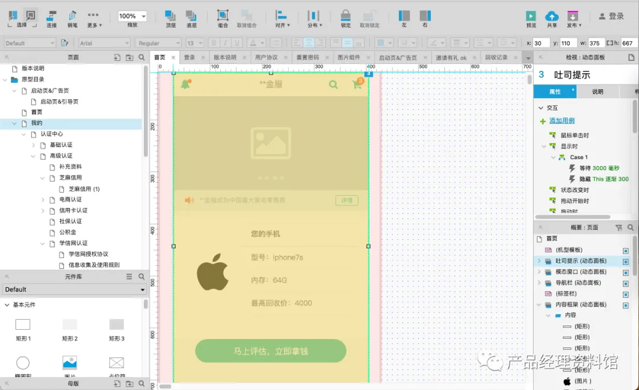The height and width of the screenshot is (390, 639).
Task: Select the pen (钢笔) tool
Action: pos(72,19)
